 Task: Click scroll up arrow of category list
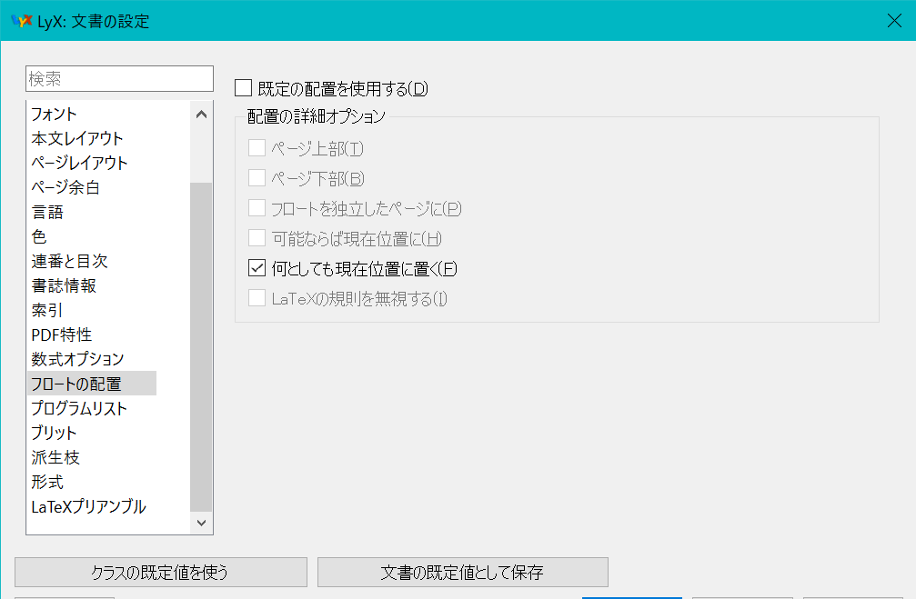point(202,114)
